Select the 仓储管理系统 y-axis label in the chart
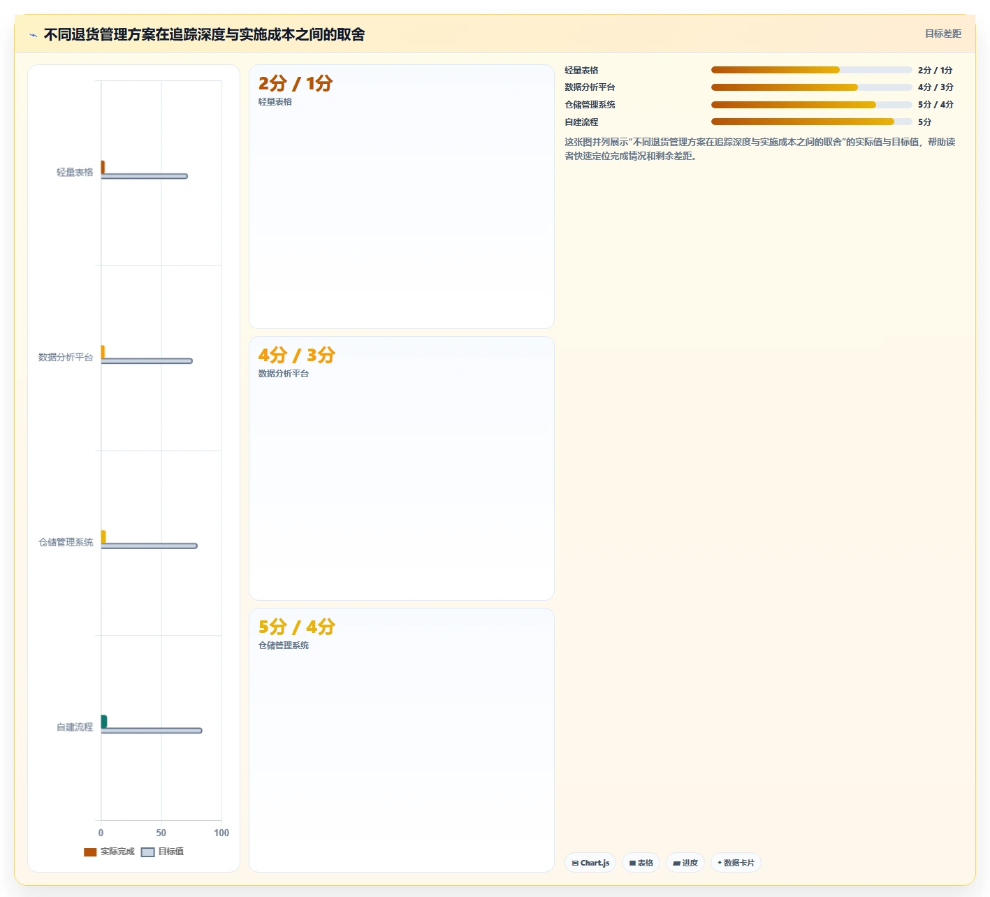The height and width of the screenshot is (897, 990). click(x=66, y=542)
